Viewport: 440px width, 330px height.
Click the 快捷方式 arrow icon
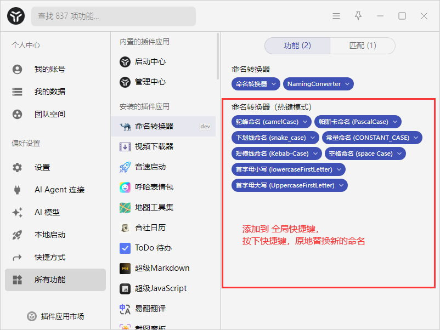coord(17,257)
